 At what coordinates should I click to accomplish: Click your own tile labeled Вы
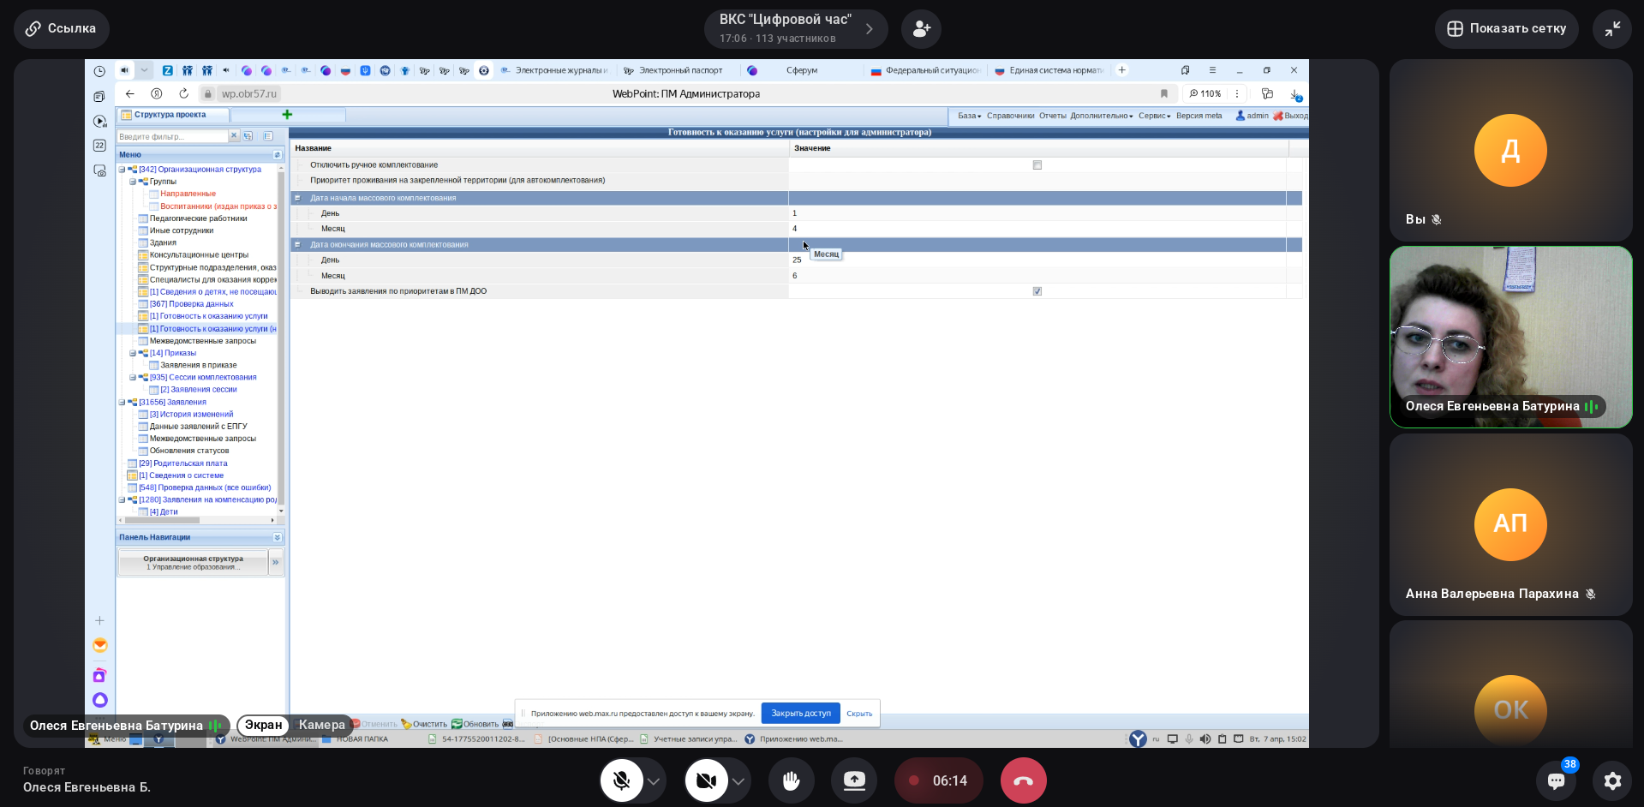[1510, 151]
